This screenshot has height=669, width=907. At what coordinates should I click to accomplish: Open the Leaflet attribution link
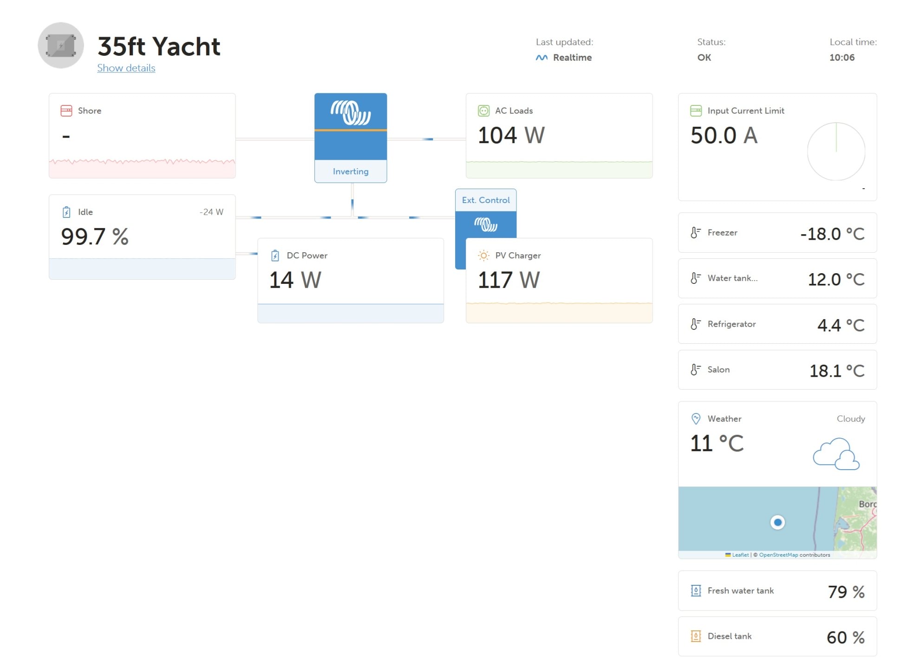tap(740, 555)
